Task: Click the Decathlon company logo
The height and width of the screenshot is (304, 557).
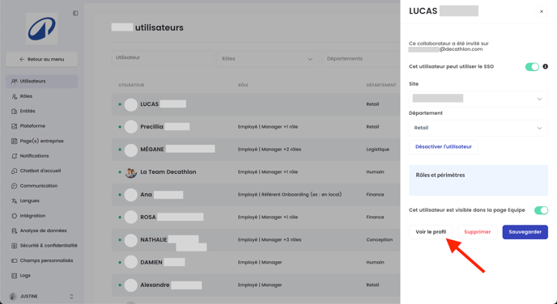Action: (41, 29)
